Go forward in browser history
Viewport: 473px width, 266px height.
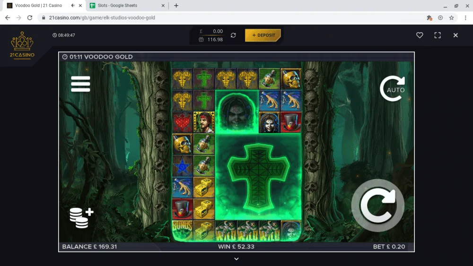click(x=19, y=18)
